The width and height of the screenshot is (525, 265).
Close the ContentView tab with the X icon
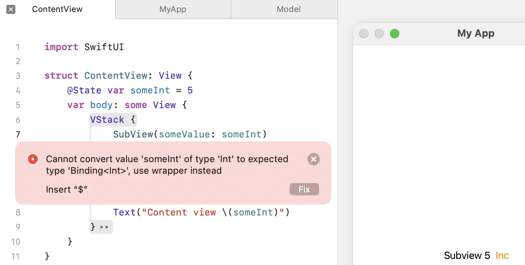coord(11,9)
